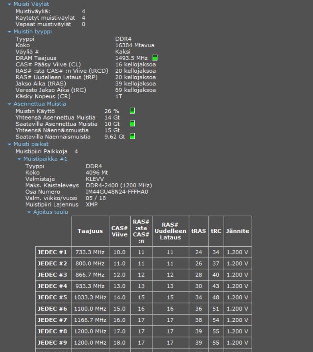Click the JEDEC #9 row header
The width and height of the screenshot is (313, 352).
point(53,343)
